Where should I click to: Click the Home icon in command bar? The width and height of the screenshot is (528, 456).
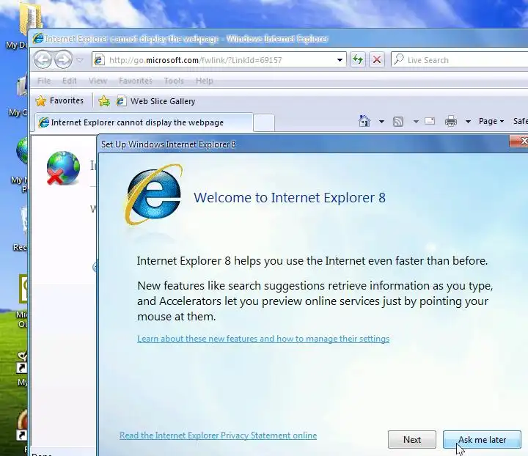(364, 121)
